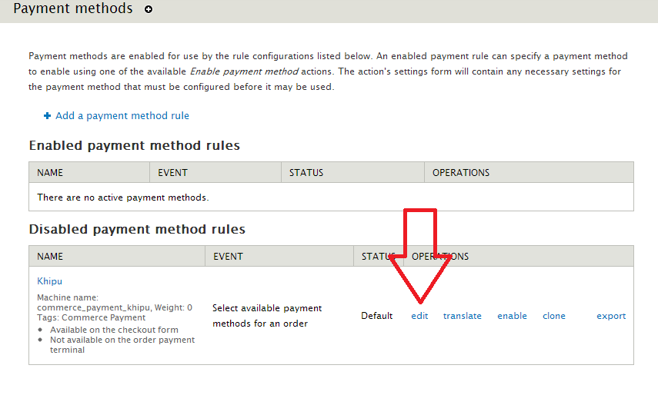Click the 'Select available payment methods' event text
The height and width of the screenshot is (405, 658).
click(266, 316)
